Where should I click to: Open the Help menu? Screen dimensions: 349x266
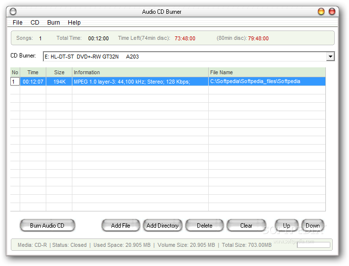tap(74, 23)
